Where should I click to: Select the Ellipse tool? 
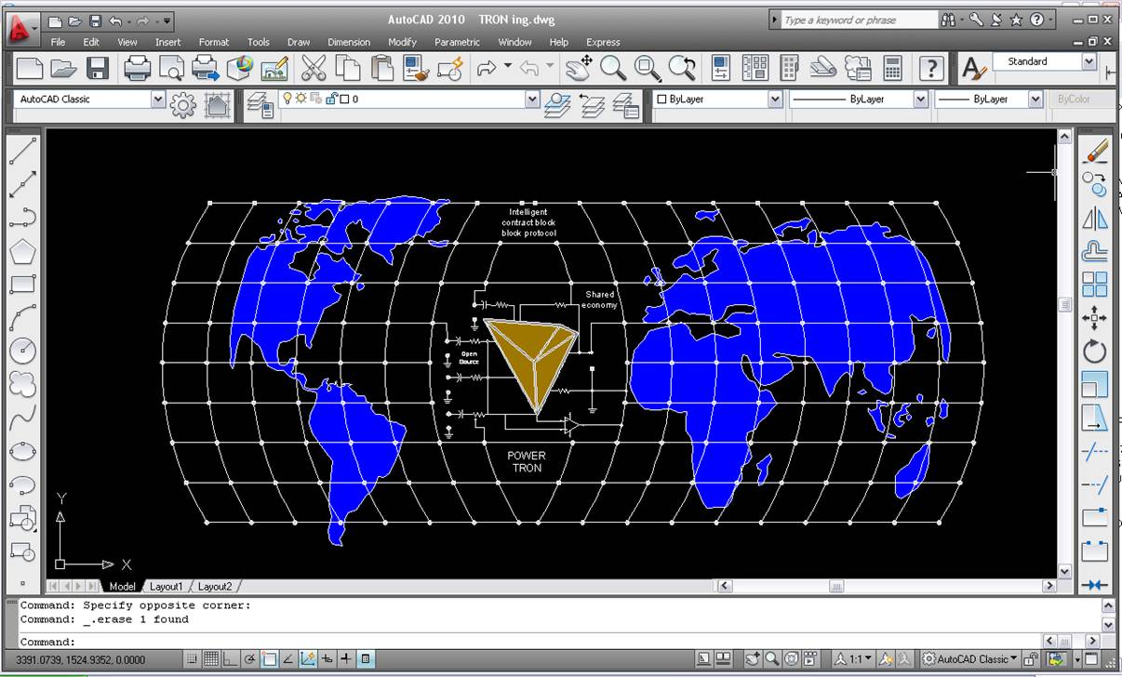[x=22, y=452]
